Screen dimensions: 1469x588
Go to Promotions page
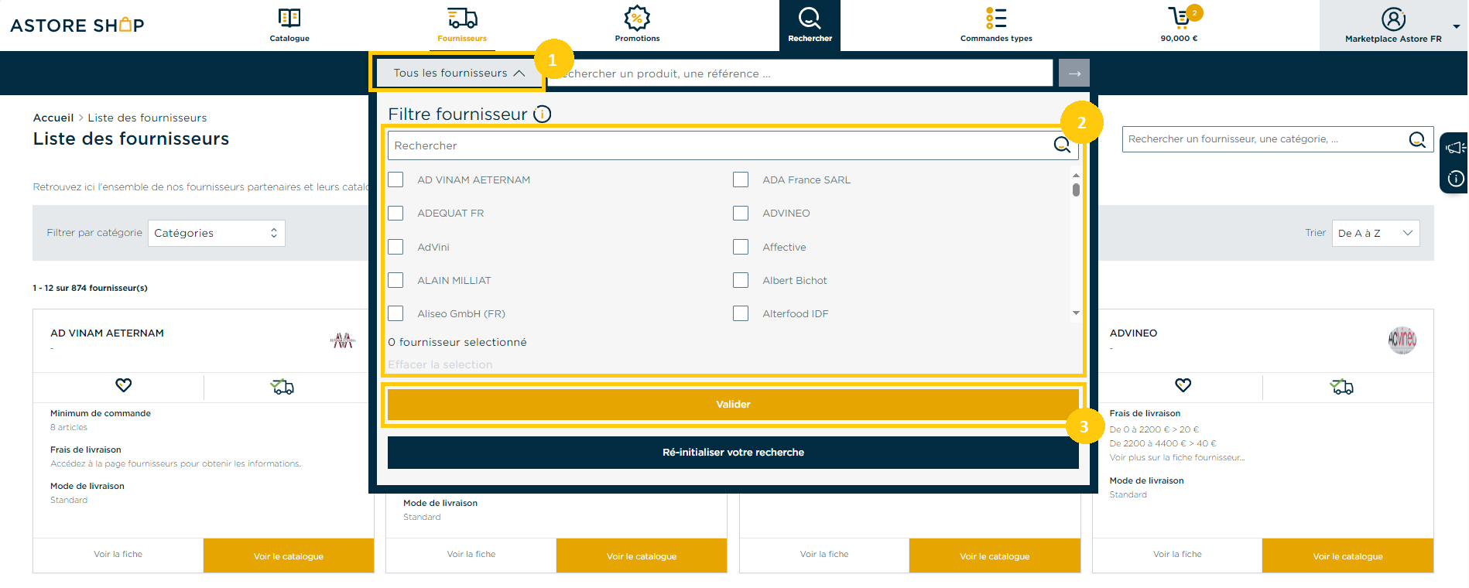(637, 25)
